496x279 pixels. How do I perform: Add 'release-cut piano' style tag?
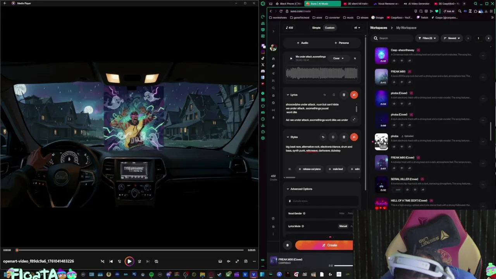pyautogui.click(x=310, y=169)
